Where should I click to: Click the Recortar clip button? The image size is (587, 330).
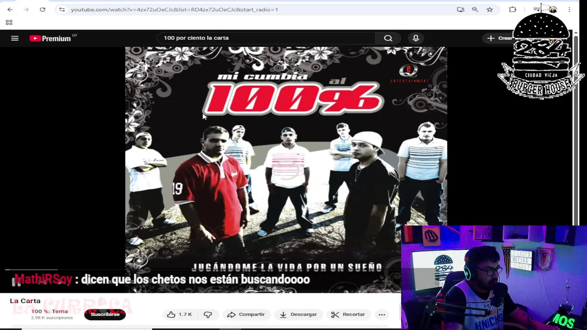348,314
